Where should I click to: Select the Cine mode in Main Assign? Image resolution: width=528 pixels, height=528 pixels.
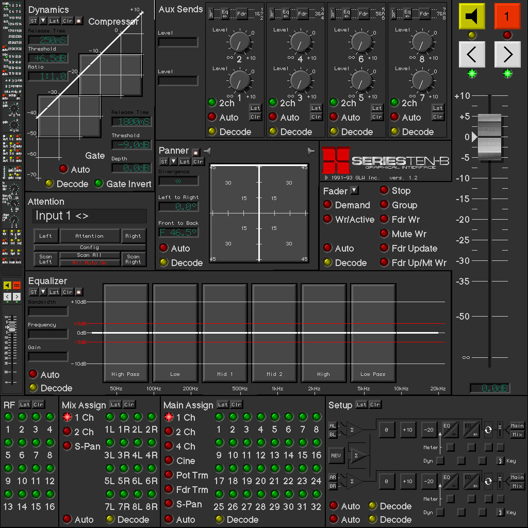click(169, 460)
